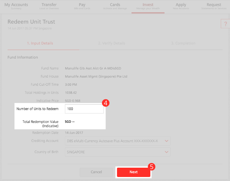Open the My Accounts menu
This screenshot has width=230, height=181.
16,6
